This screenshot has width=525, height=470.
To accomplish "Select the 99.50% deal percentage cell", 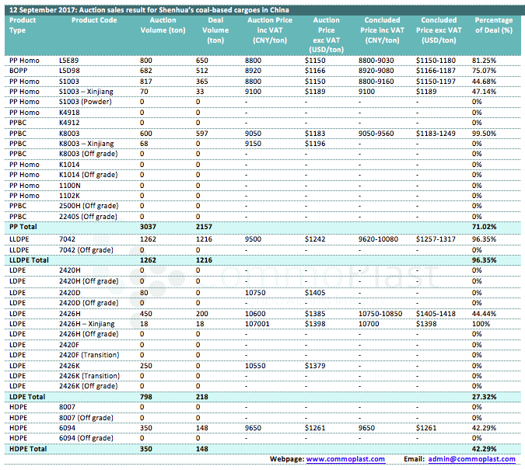I will pyautogui.click(x=484, y=134).
